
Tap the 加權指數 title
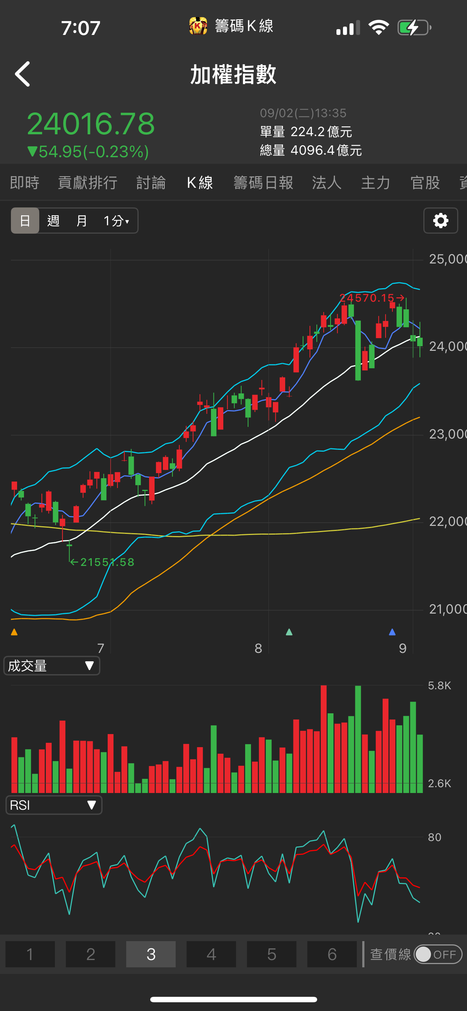click(x=234, y=74)
